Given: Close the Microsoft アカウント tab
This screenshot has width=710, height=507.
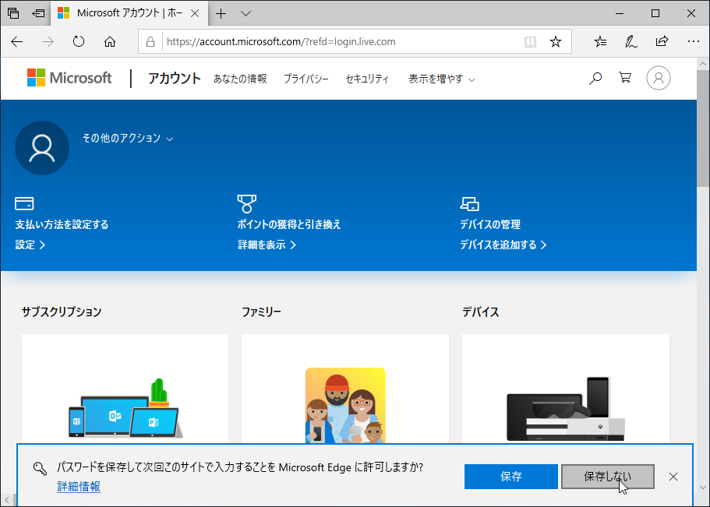Looking at the screenshot, I should click(195, 13).
